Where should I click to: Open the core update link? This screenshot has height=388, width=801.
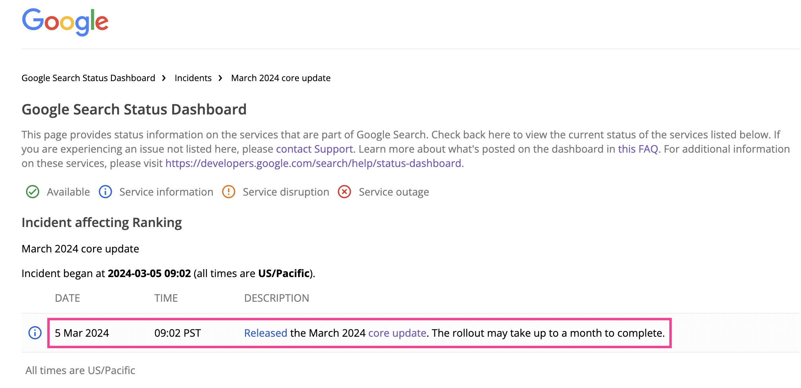pyautogui.click(x=397, y=333)
